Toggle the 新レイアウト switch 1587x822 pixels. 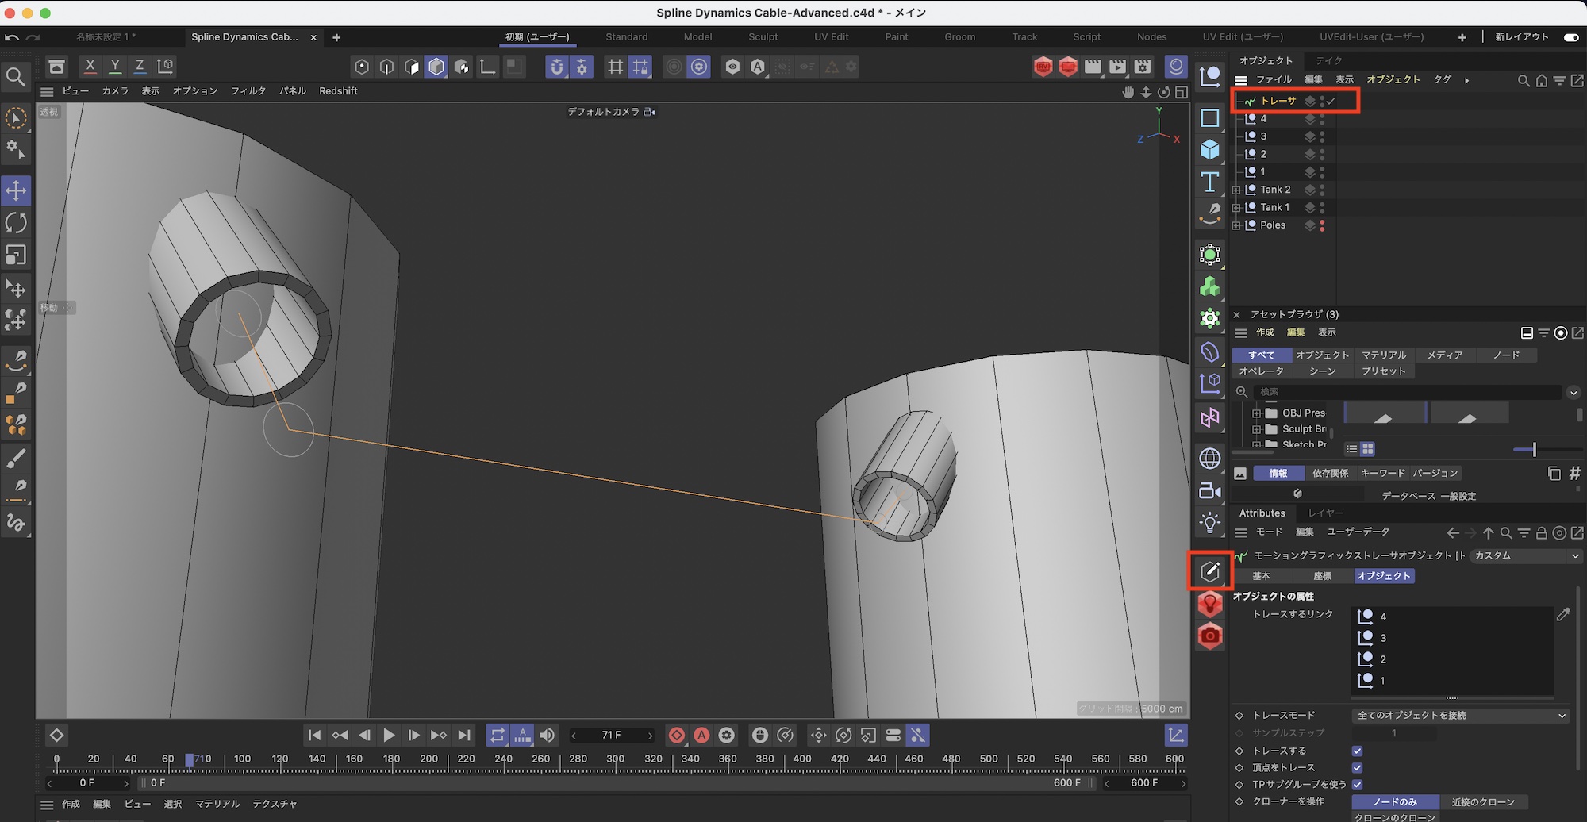pyautogui.click(x=1570, y=37)
